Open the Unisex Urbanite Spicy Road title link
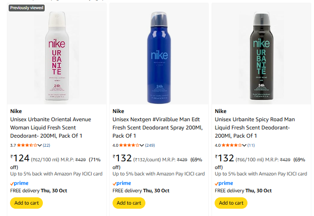 [255, 128]
